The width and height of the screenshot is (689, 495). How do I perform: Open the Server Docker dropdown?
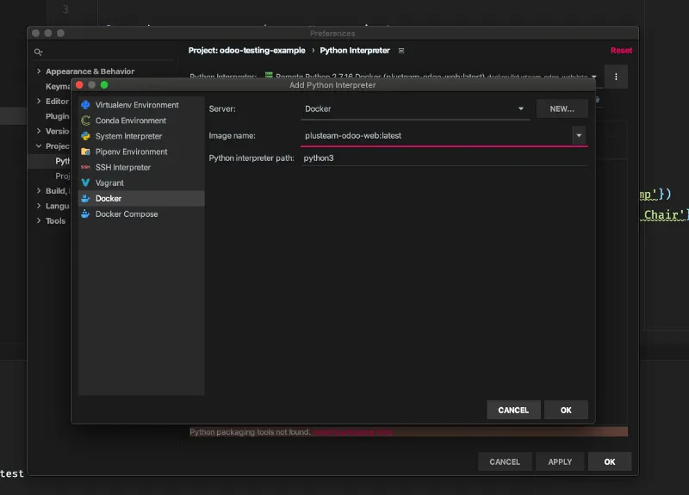(415, 109)
